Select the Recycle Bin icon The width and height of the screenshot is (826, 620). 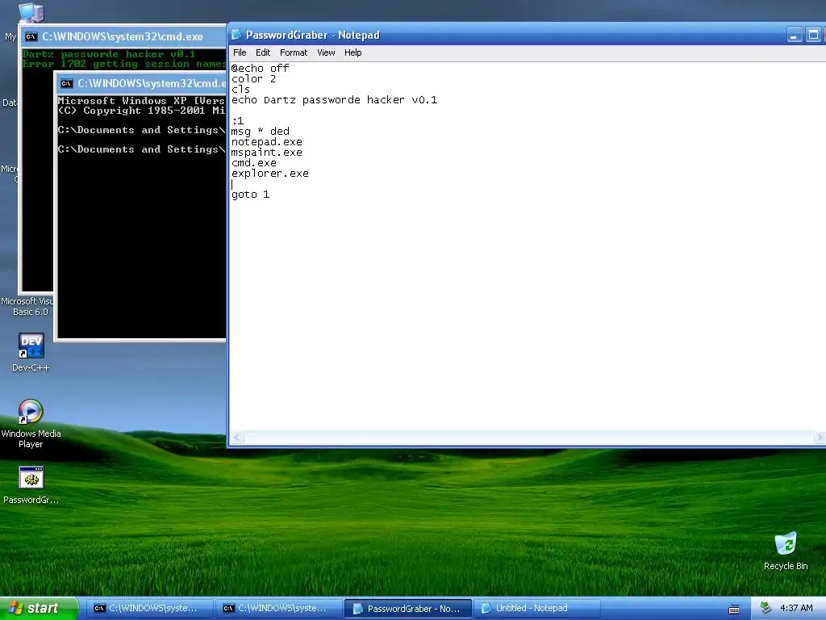[786, 551]
